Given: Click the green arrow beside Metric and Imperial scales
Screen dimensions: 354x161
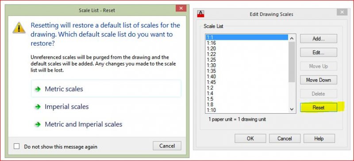Looking at the screenshot, I should click(38, 124).
